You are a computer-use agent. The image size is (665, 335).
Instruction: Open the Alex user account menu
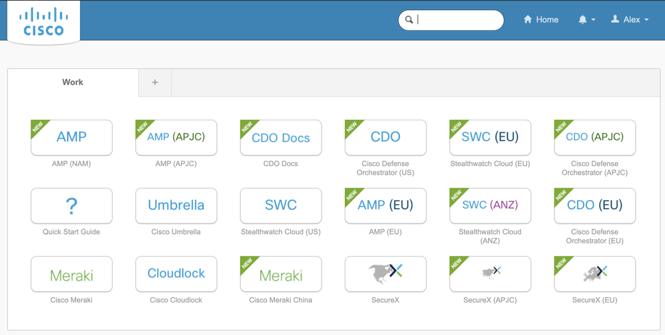point(630,20)
